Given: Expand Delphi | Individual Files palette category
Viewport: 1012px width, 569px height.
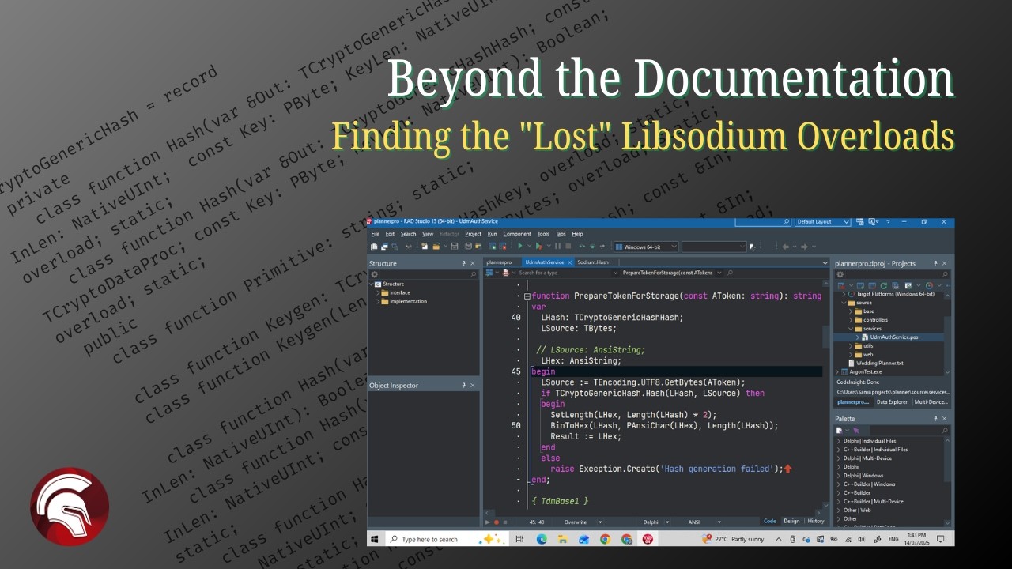Looking at the screenshot, I should tap(839, 441).
